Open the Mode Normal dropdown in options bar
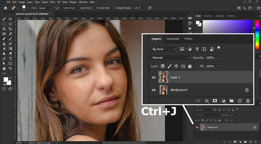 click(x=45, y=8)
